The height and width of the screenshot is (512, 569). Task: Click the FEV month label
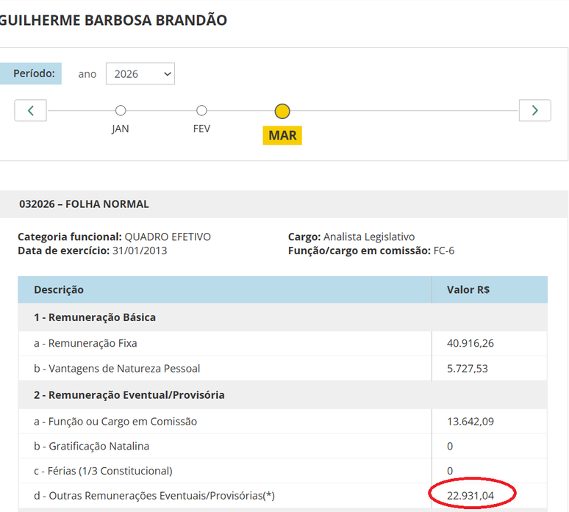[x=201, y=129]
